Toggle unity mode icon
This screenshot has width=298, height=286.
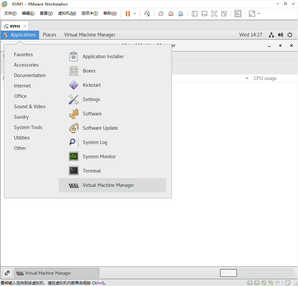224,14
